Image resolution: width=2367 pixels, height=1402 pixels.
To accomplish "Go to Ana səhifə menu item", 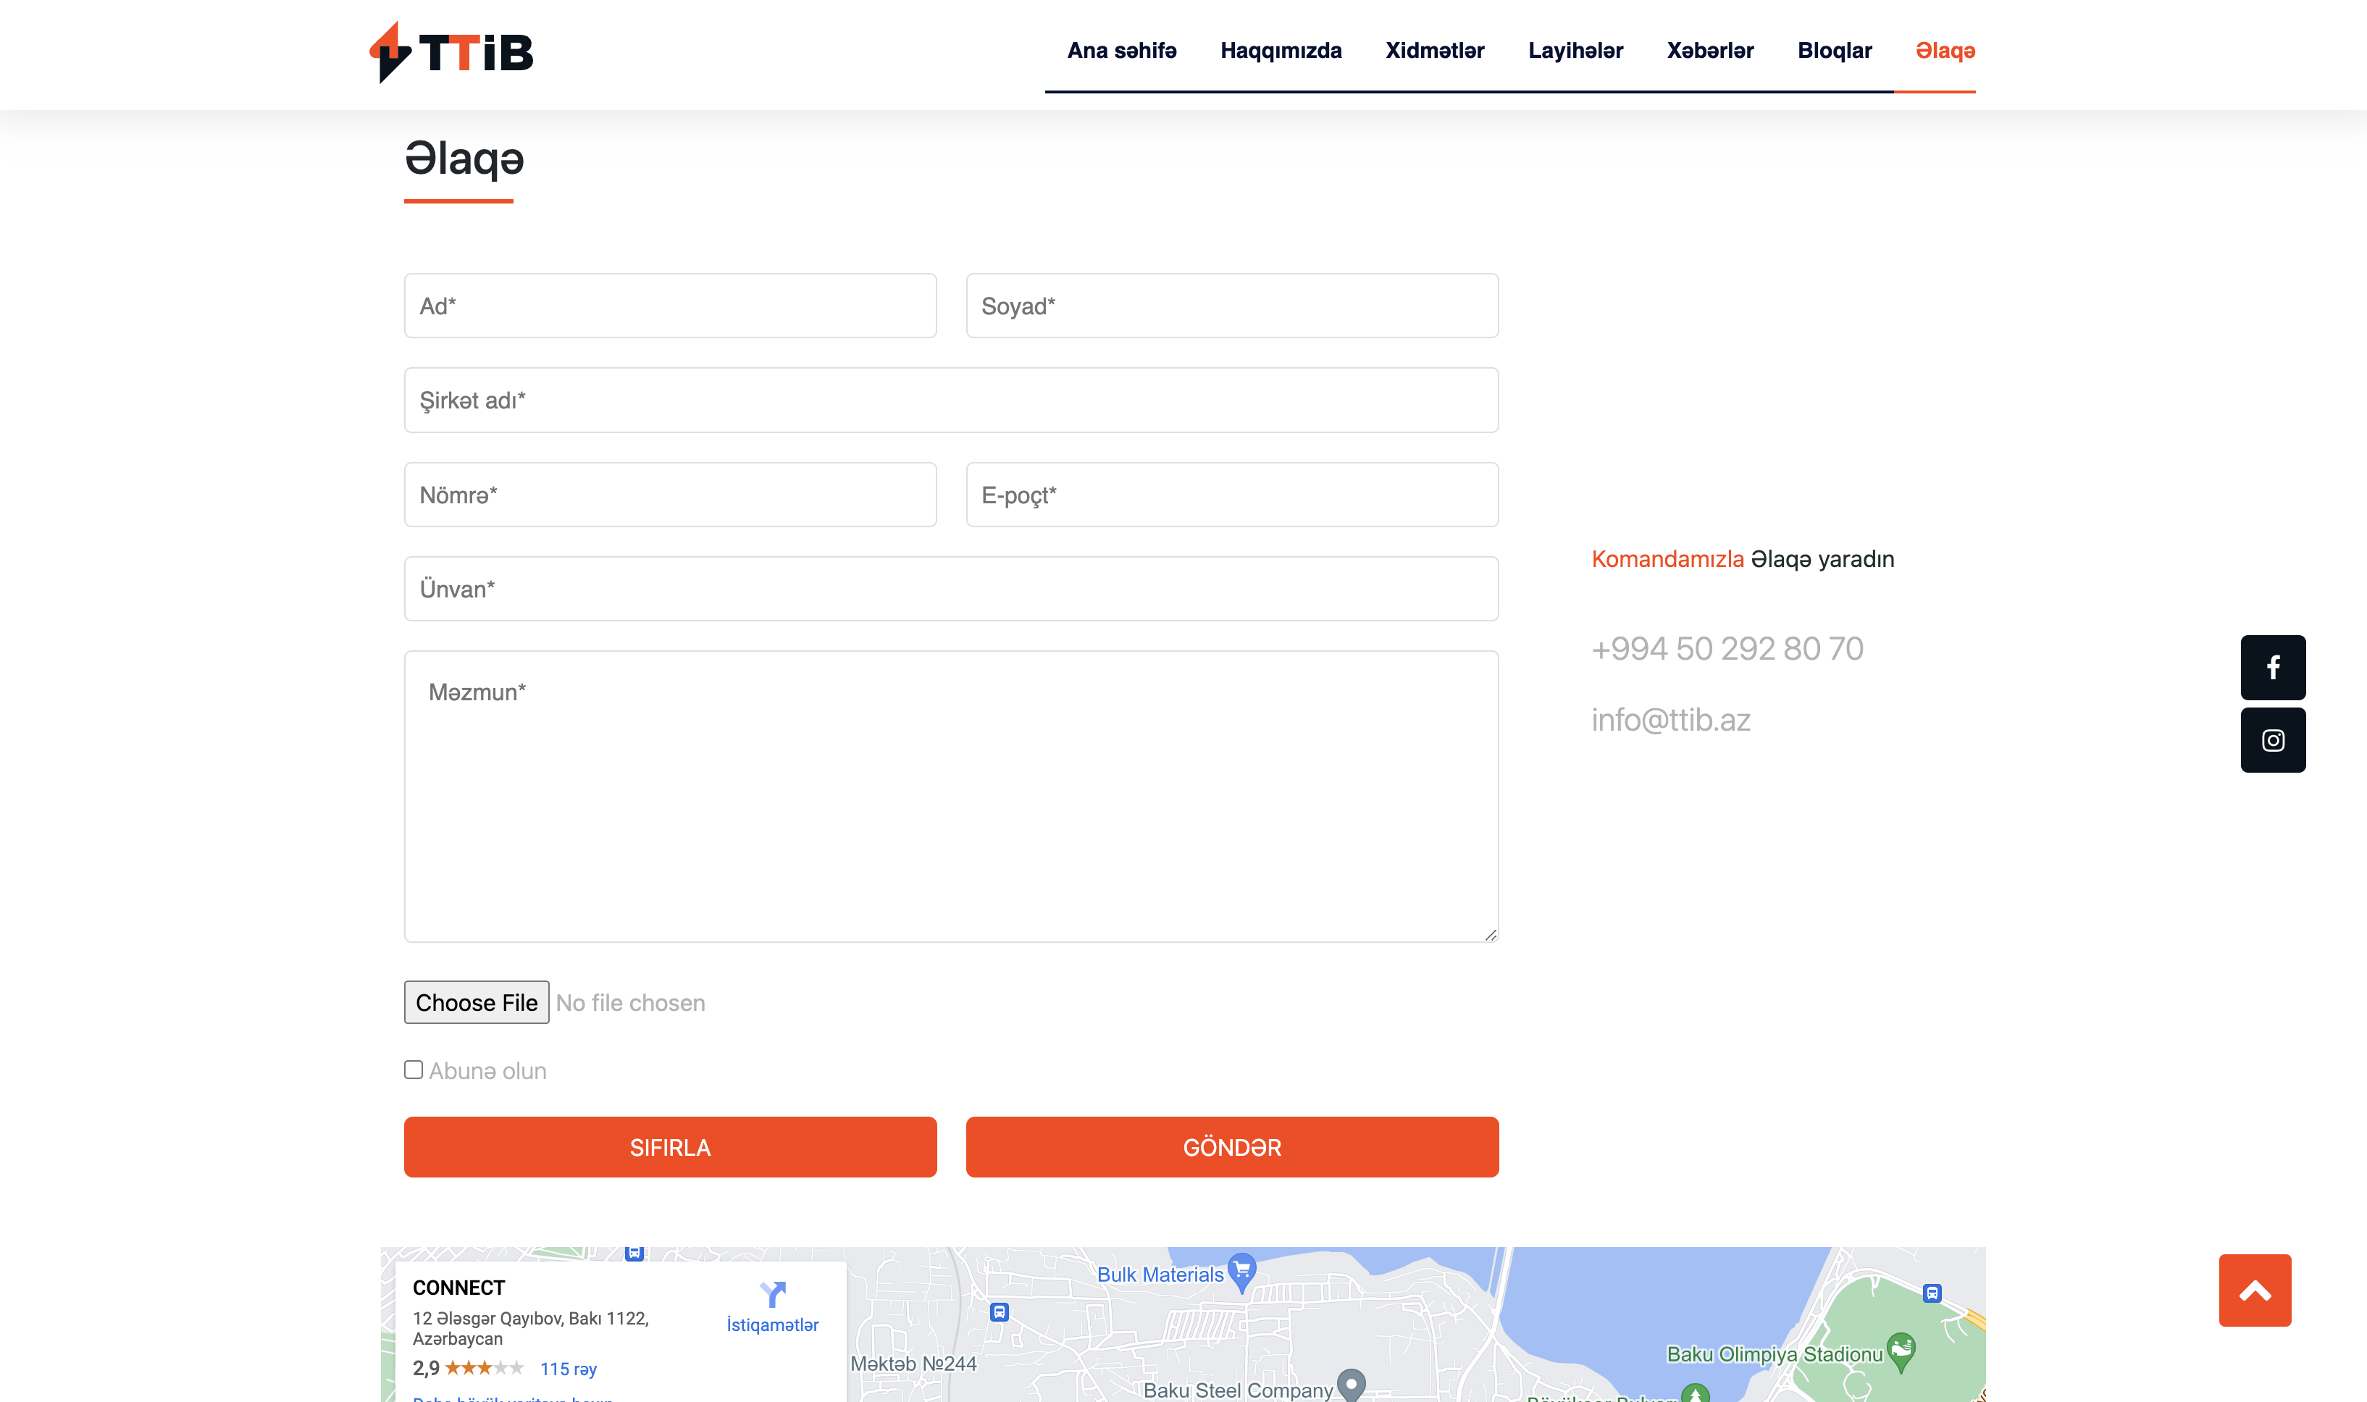I will click(x=1122, y=51).
